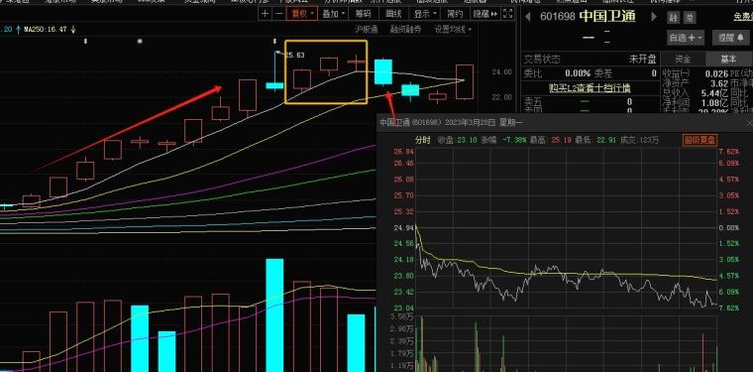This screenshot has width=753, height=372.
Task: Click the 购买L2查看十档行情 link
Action: (590, 88)
